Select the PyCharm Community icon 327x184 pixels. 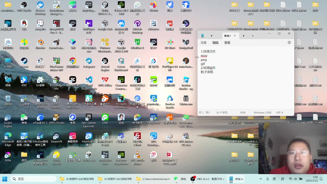coord(121,102)
